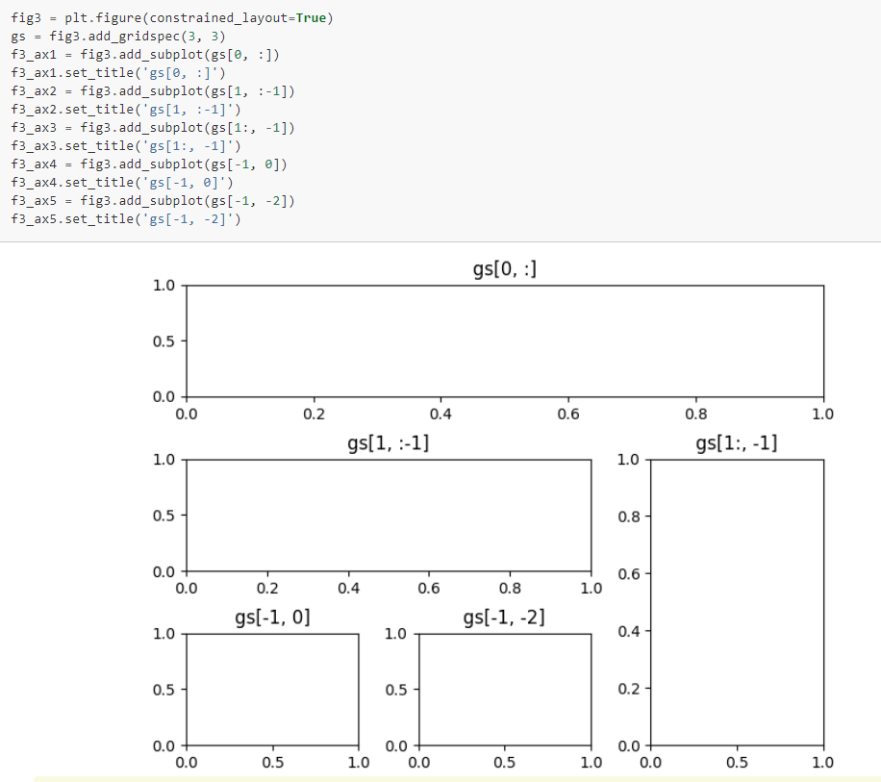The width and height of the screenshot is (881, 782).
Task: Click the 0.2 x-tick label of the top plot
Action: [315, 415]
